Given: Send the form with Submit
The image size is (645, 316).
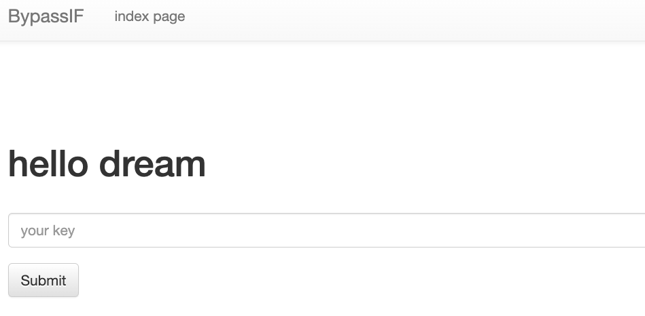Looking at the screenshot, I should pyautogui.click(x=43, y=280).
